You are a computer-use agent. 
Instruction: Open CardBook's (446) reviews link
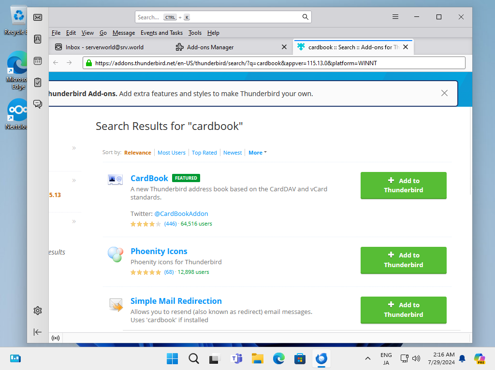[x=171, y=224]
